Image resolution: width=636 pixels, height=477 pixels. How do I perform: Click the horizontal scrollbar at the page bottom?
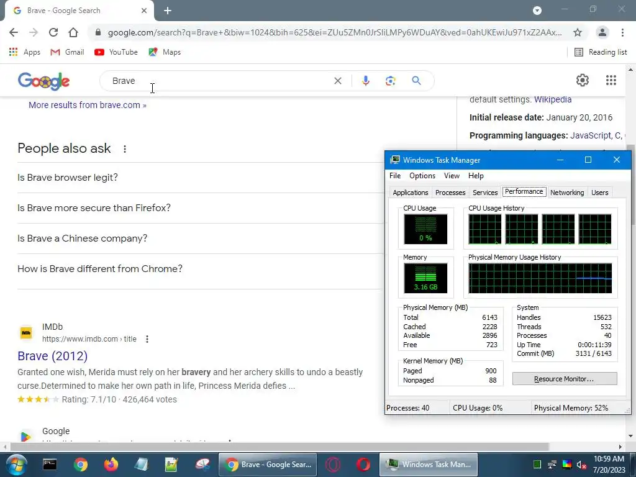pyautogui.click(x=279, y=447)
